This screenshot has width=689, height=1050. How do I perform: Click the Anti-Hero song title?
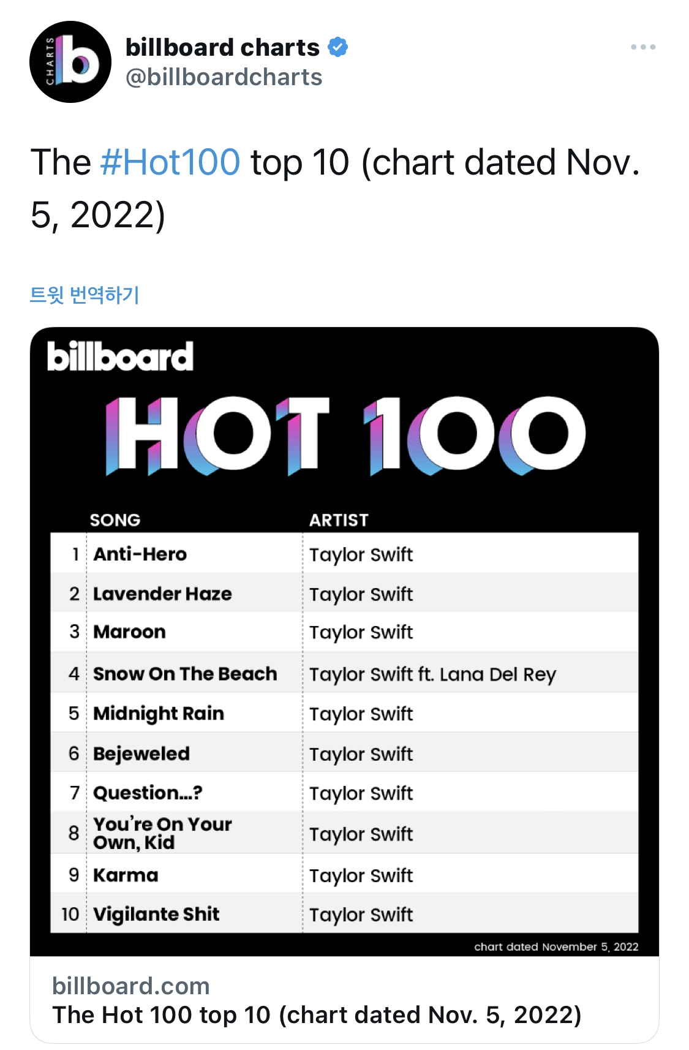140,554
